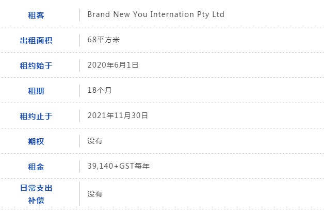Select the 没有 value in 期权 row
The image size is (324, 214).
coord(95,141)
